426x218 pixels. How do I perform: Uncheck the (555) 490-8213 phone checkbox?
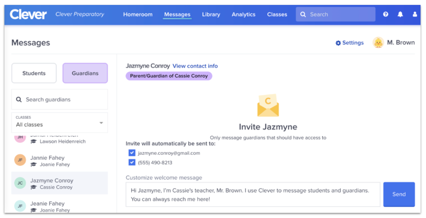pyautogui.click(x=132, y=163)
